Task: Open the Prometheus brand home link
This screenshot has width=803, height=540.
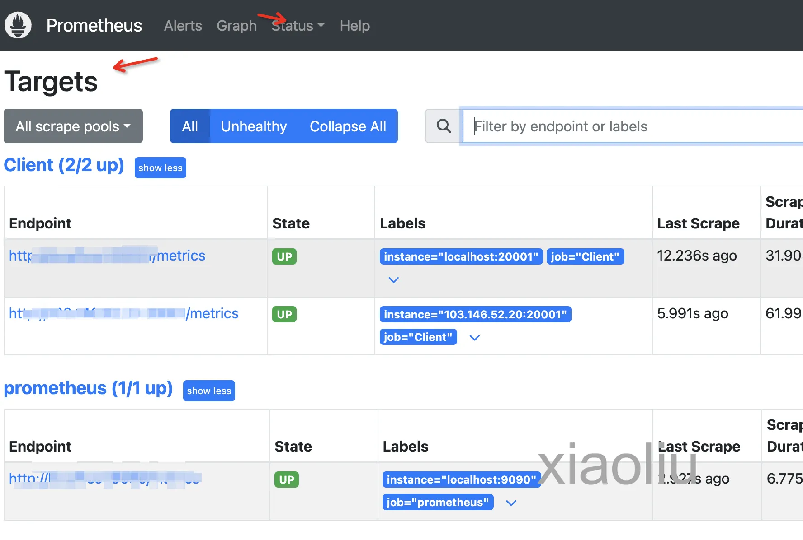Action: pos(94,26)
